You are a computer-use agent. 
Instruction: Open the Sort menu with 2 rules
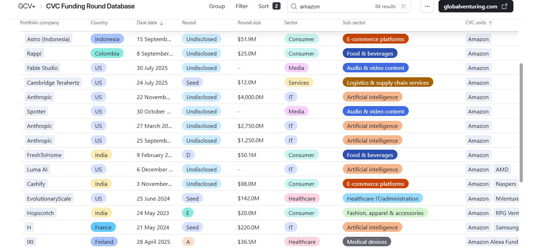pos(269,6)
